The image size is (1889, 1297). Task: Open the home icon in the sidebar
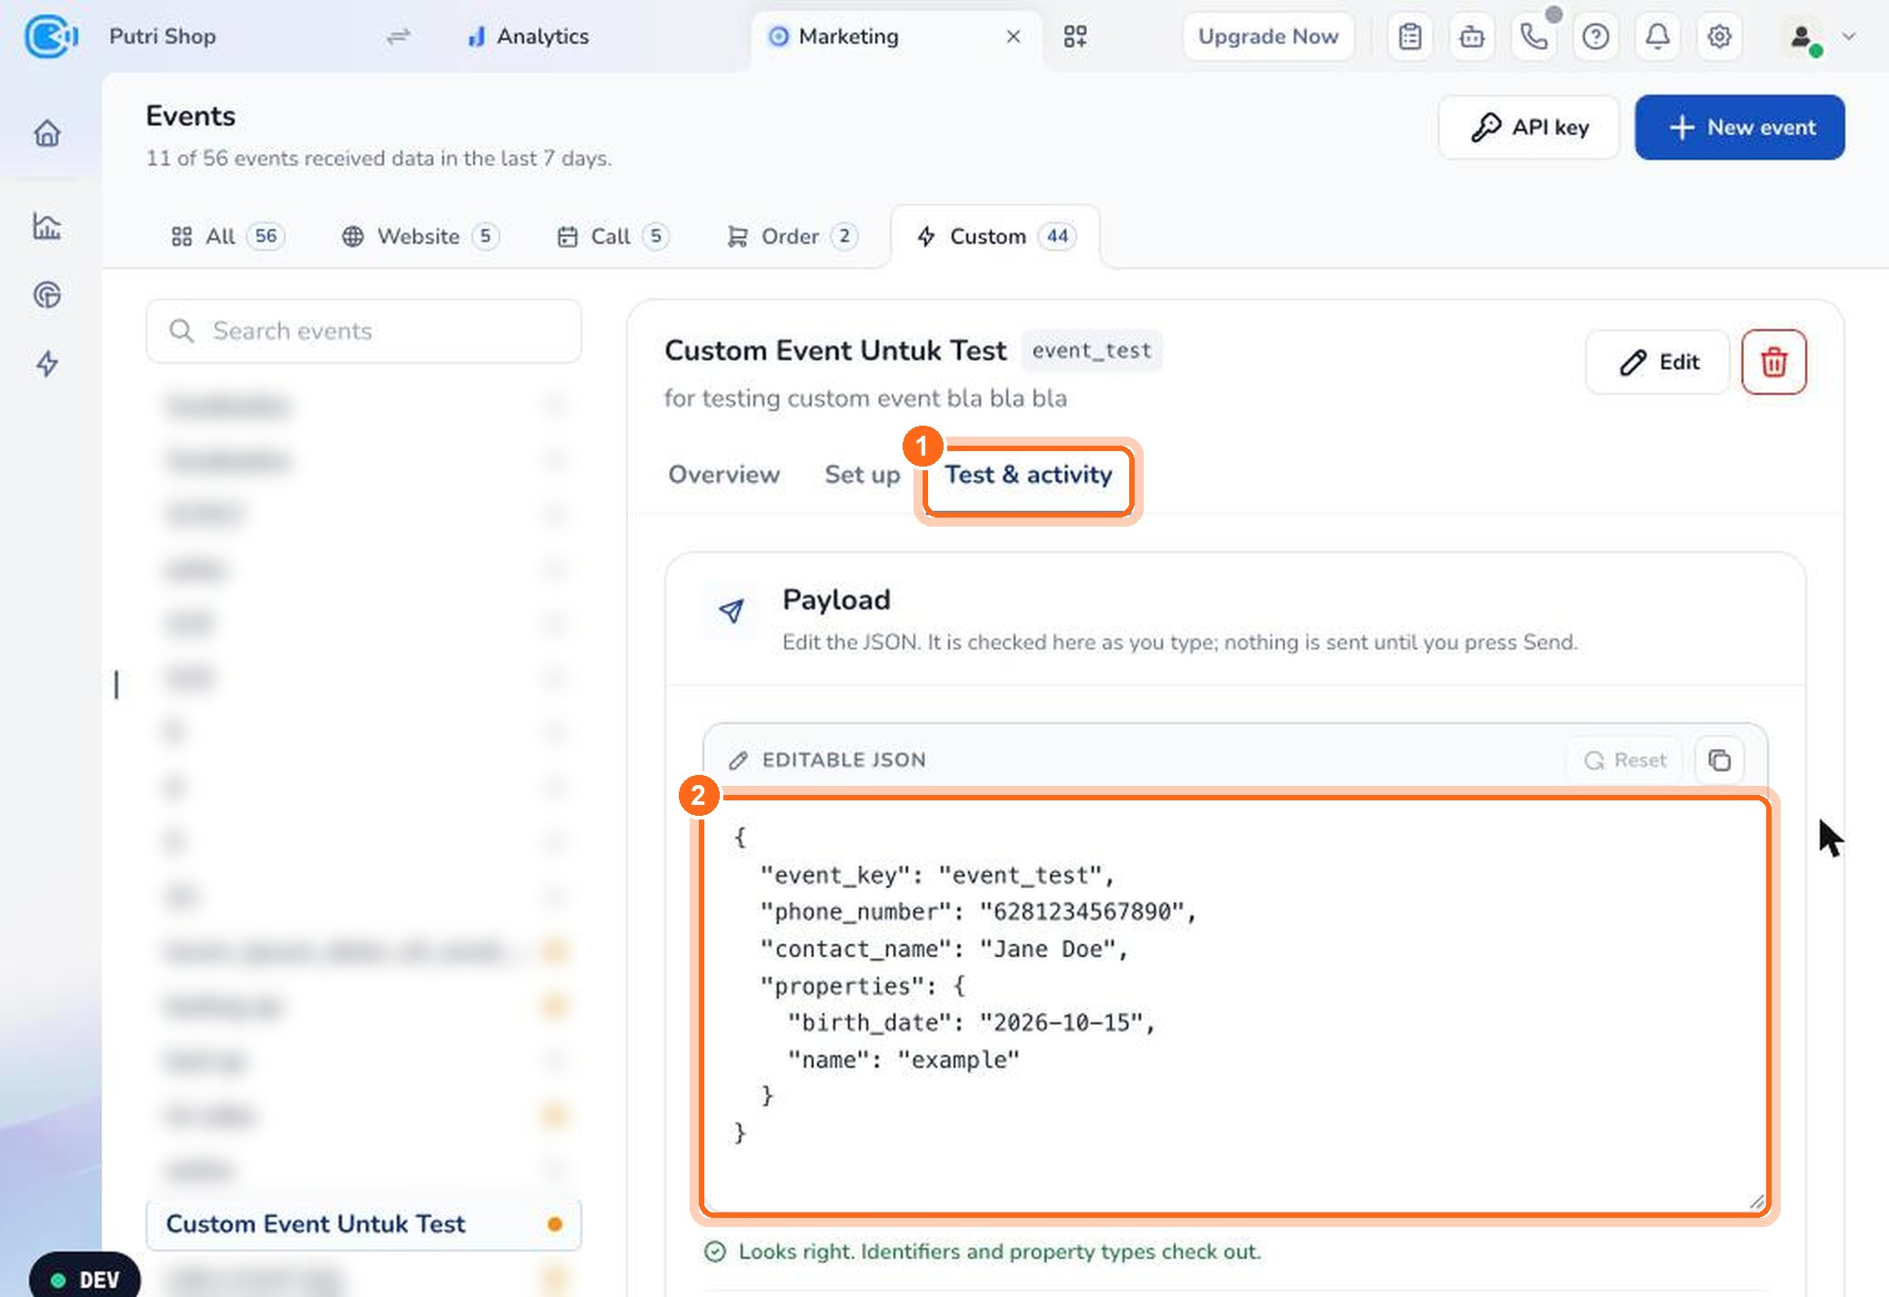pyautogui.click(x=47, y=134)
